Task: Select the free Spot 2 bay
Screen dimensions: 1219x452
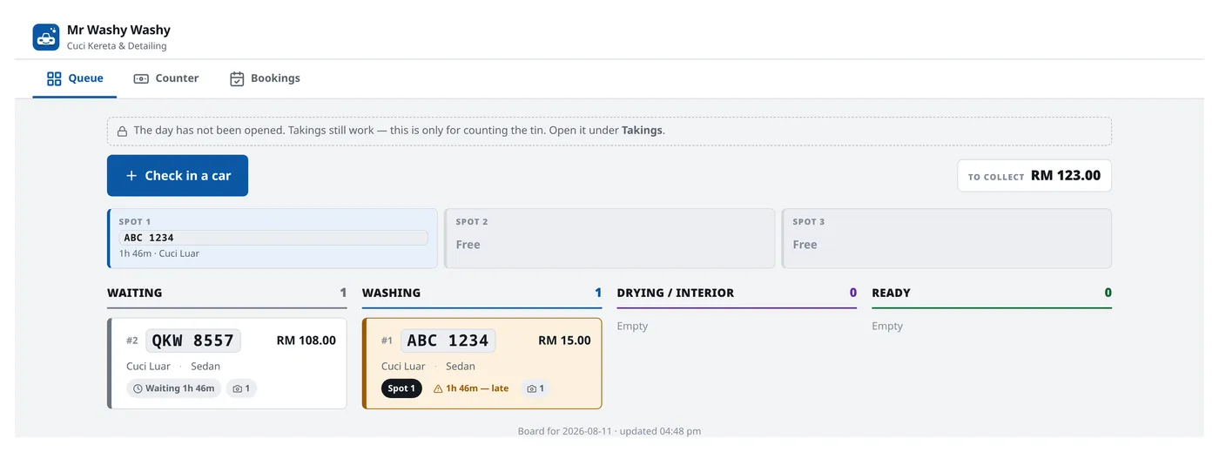Action: point(609,238)
